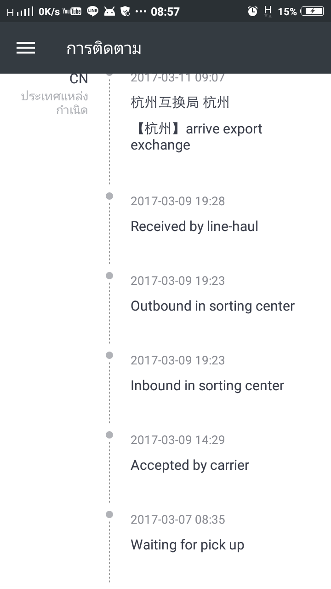The height and width of the screenshot is (589, 331).
Task: Select the 'Inbound in sorting center' timeline dot
Action: pos(109,355)
